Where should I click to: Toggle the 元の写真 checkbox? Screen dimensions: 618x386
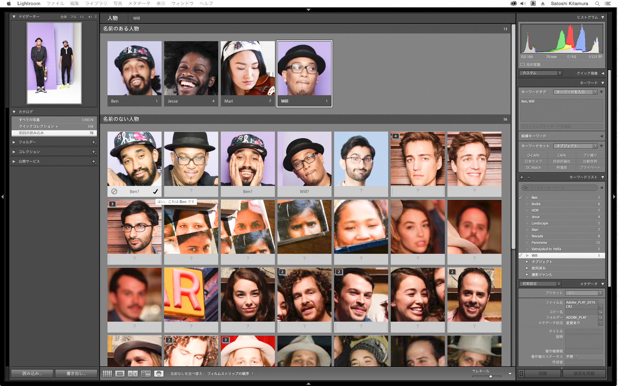[x=523, y=65]
